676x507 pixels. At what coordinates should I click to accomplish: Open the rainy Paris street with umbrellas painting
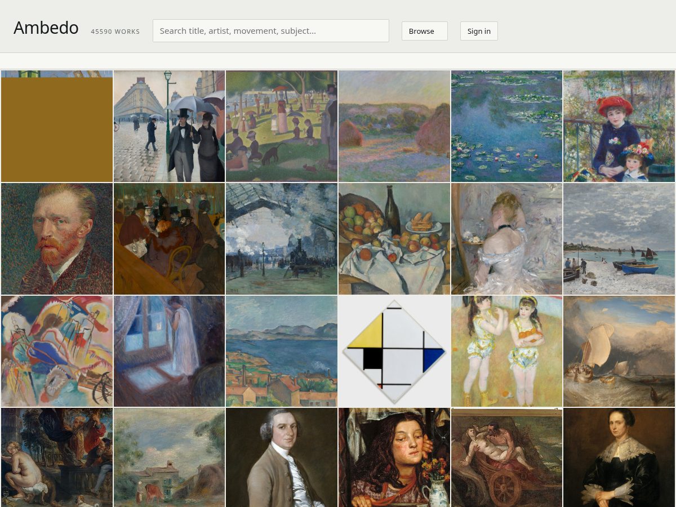click(169, 126)
